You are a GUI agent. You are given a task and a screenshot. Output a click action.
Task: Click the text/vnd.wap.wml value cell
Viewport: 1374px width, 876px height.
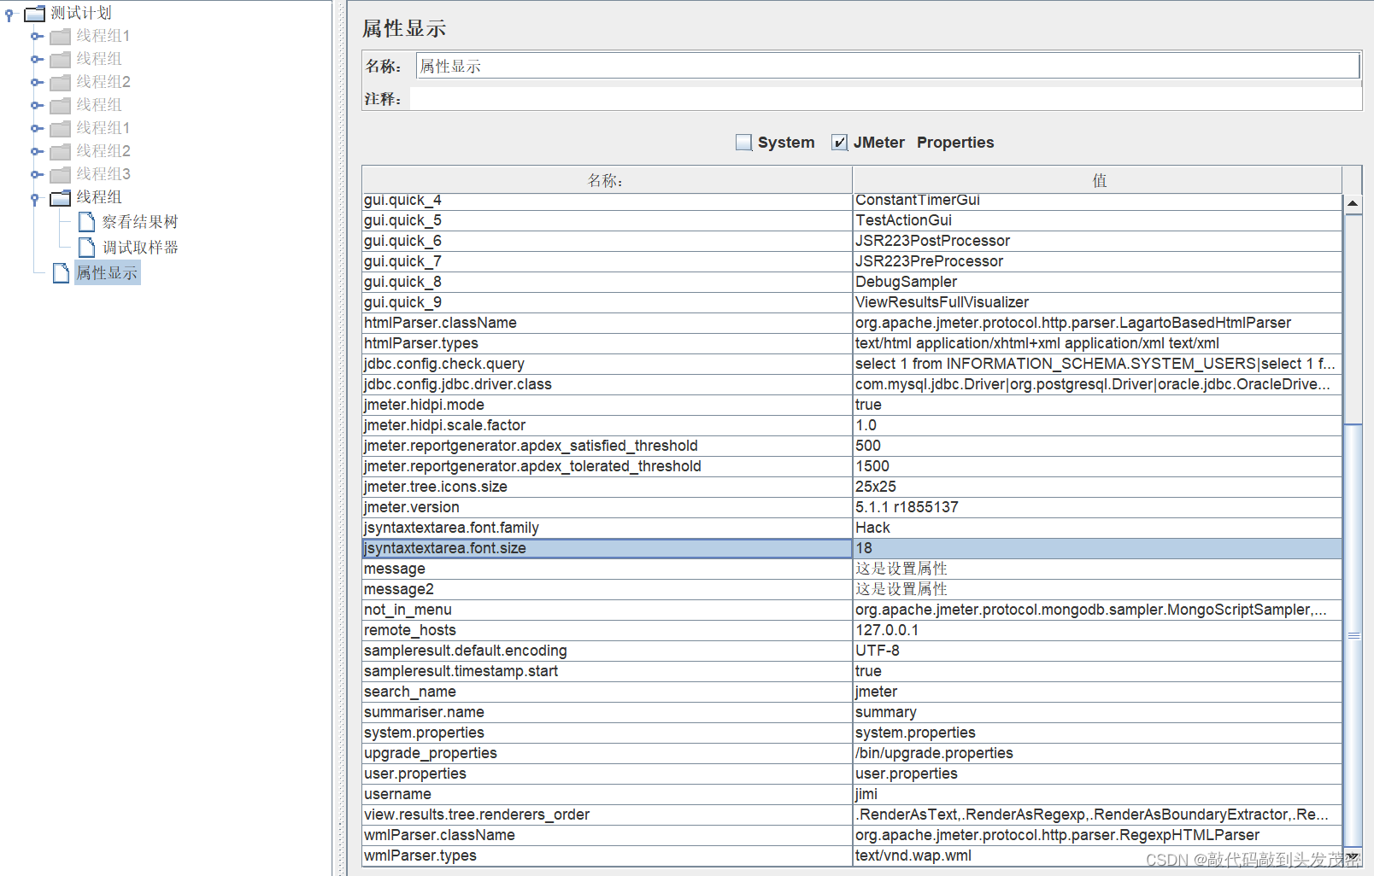[1097, 856]
